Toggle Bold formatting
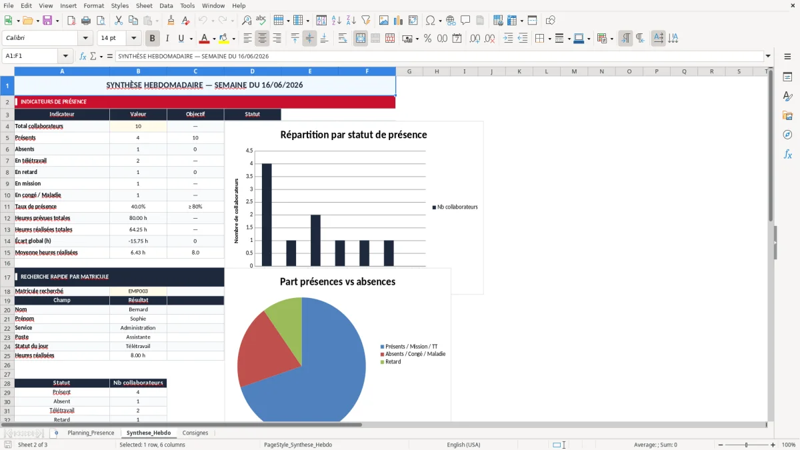This screenshot has height=450, width=800. click(153, 39)
